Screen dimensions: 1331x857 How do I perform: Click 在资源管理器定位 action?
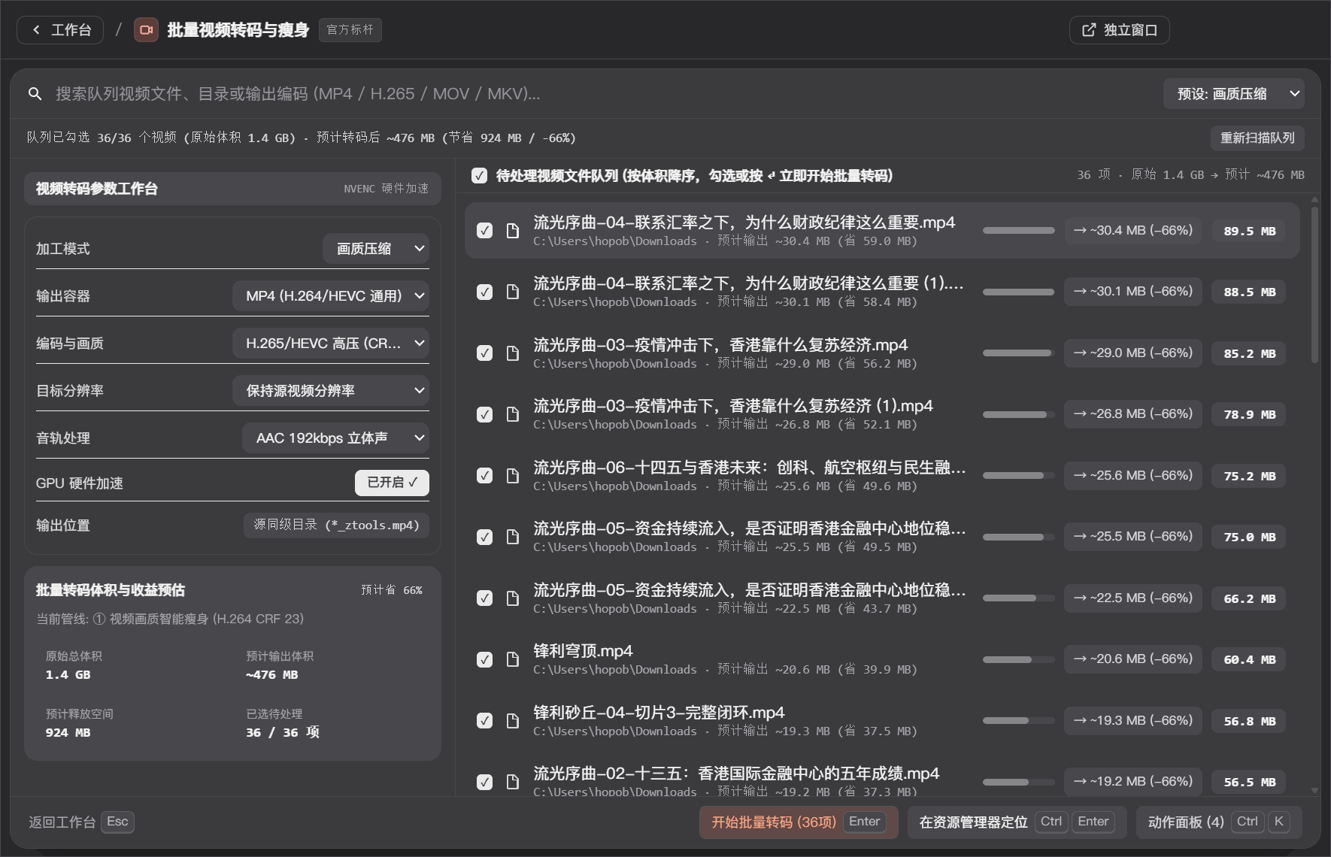(x=1017, y=822)
